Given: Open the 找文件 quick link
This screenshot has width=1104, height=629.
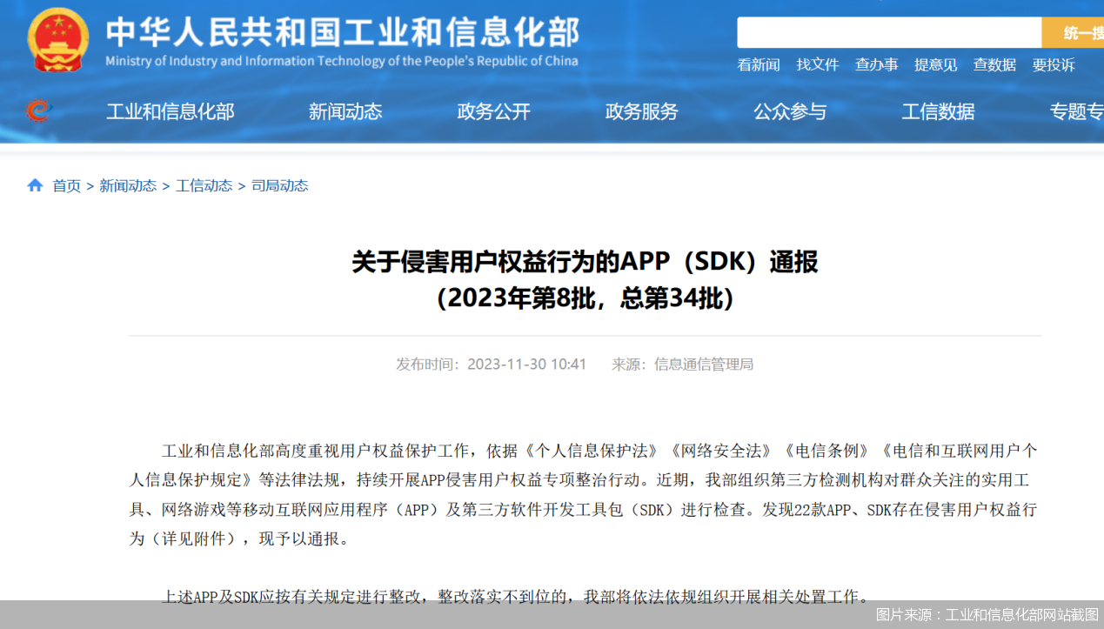Looking at the screenshot, I should [818, 64].
